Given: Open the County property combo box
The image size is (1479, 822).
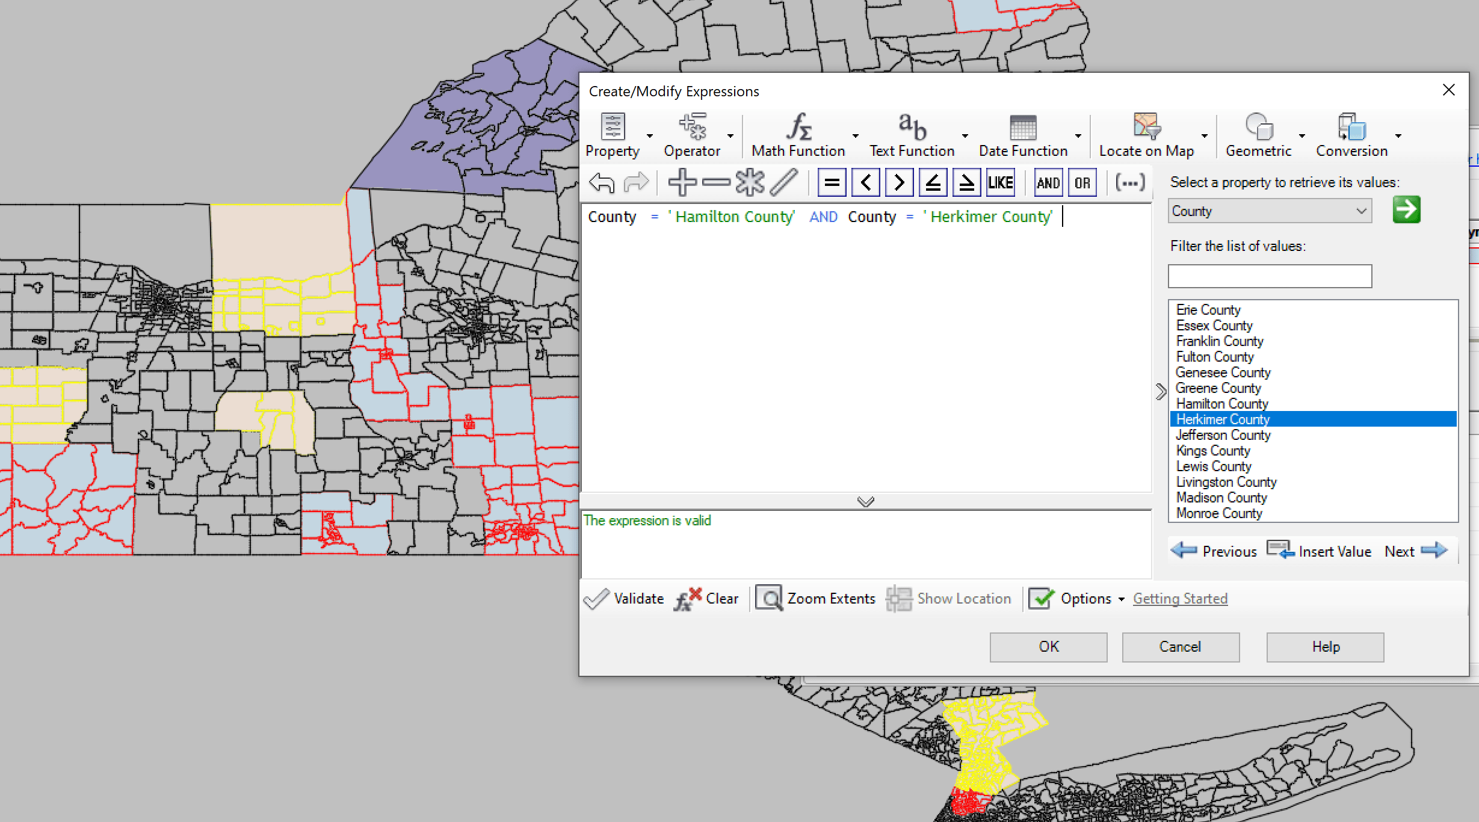Looking at the screenshot, I should pyautogui.click(x=1269, y=211).
